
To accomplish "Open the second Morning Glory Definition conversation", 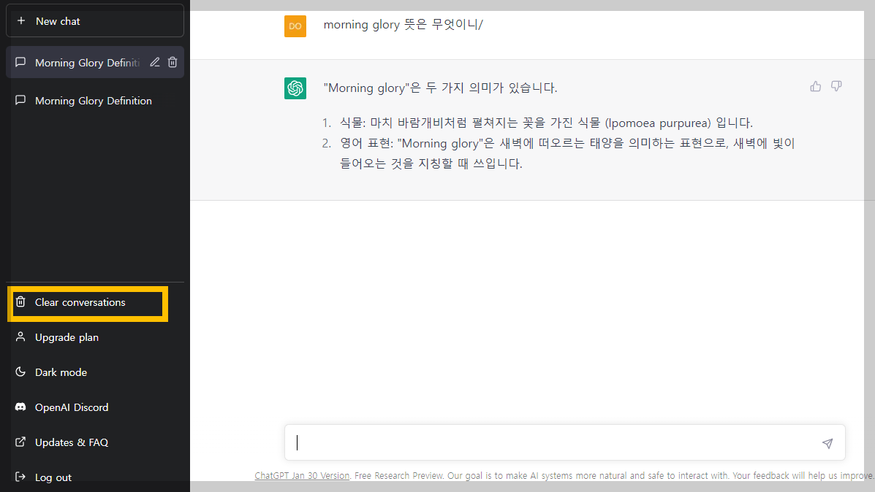I will point(94,100).
